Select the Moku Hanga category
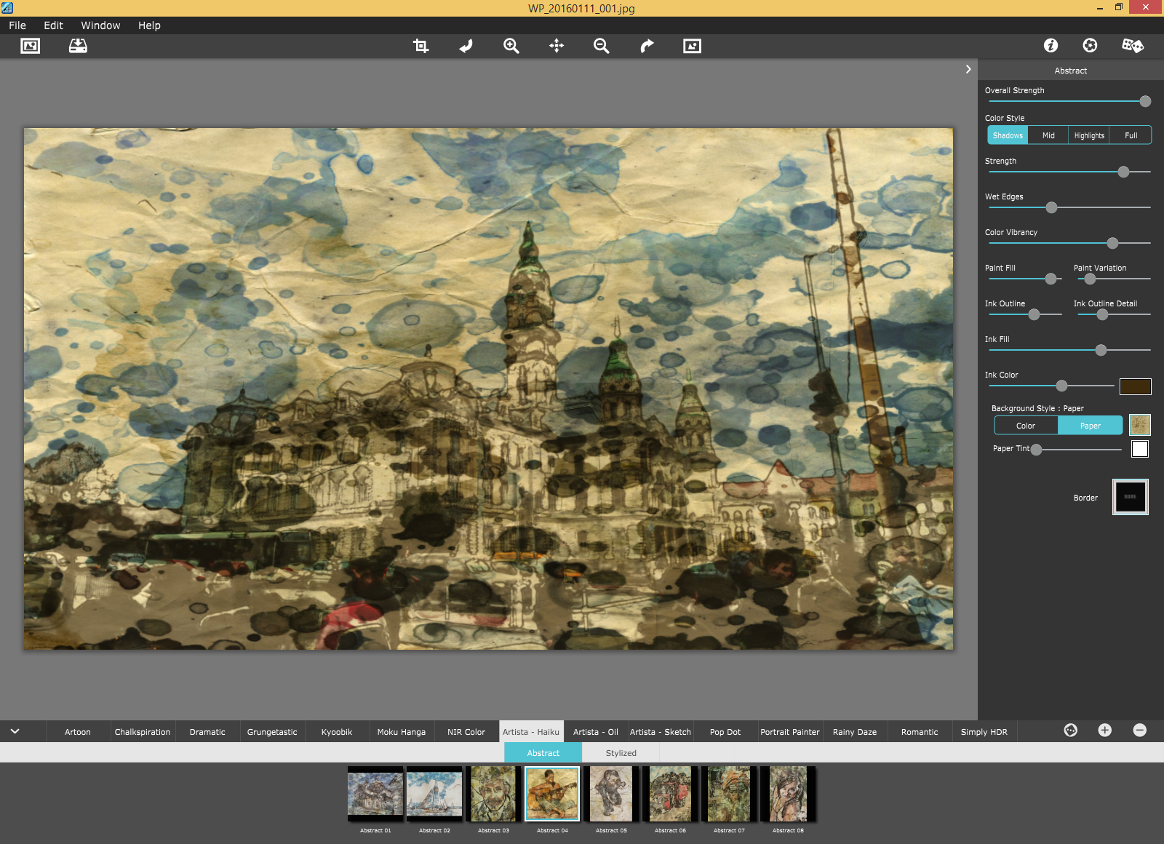 coord(402,732)
